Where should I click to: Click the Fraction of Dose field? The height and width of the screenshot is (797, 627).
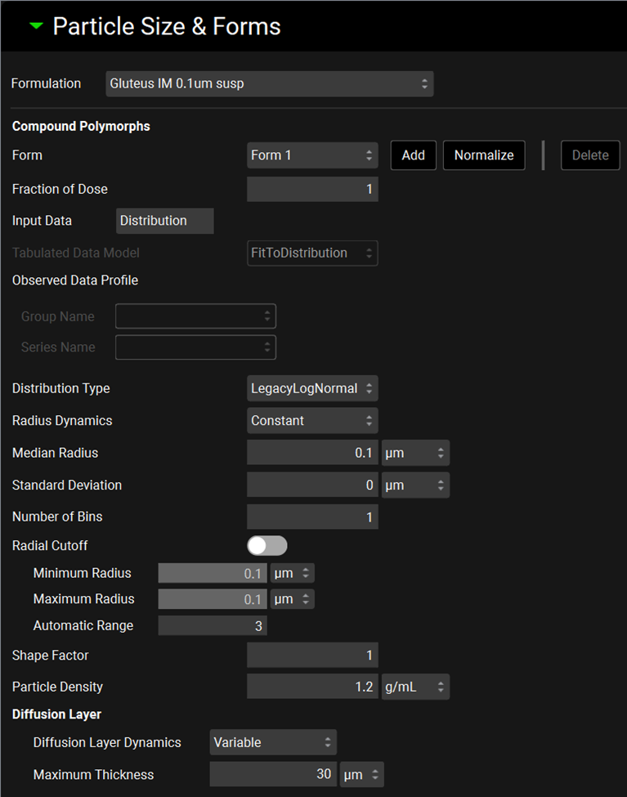[x=312, y=189]
